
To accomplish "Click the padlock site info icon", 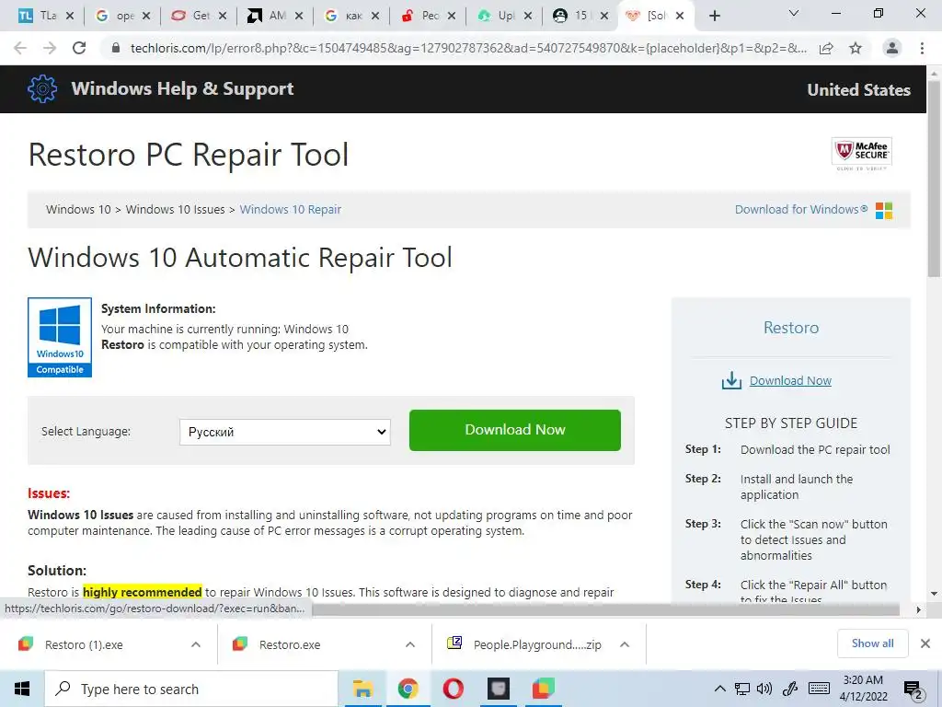I will coord(116,48).
